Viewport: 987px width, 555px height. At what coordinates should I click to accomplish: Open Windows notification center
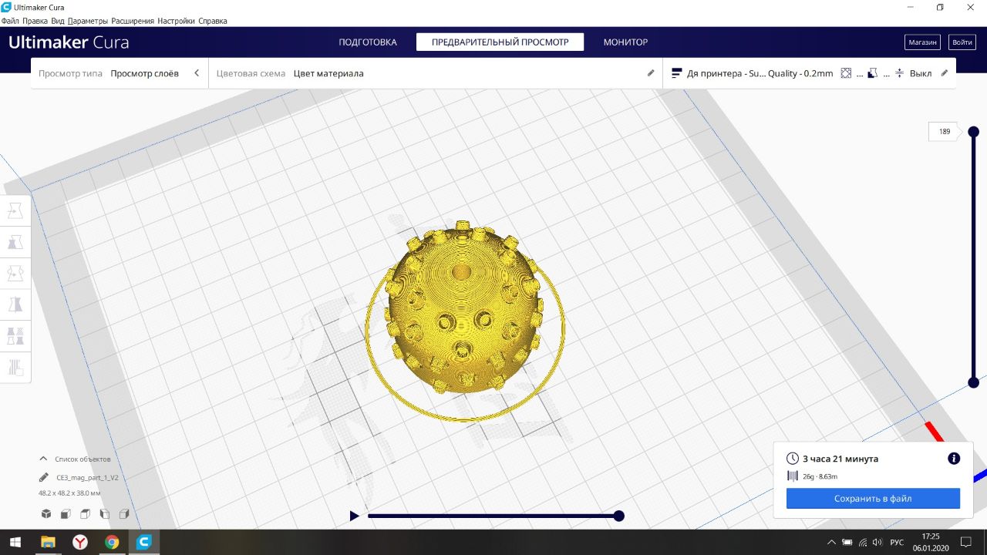(x=965, y=542)
